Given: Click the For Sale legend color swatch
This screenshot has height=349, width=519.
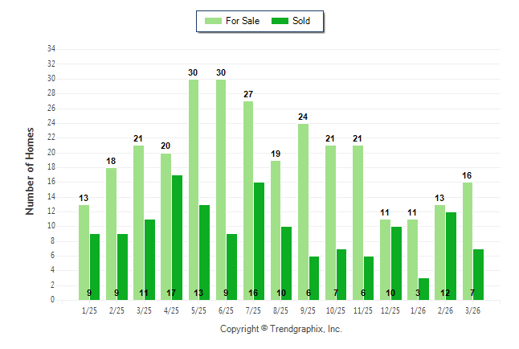Looking at the screenshot, I should [x=215, y=21].
